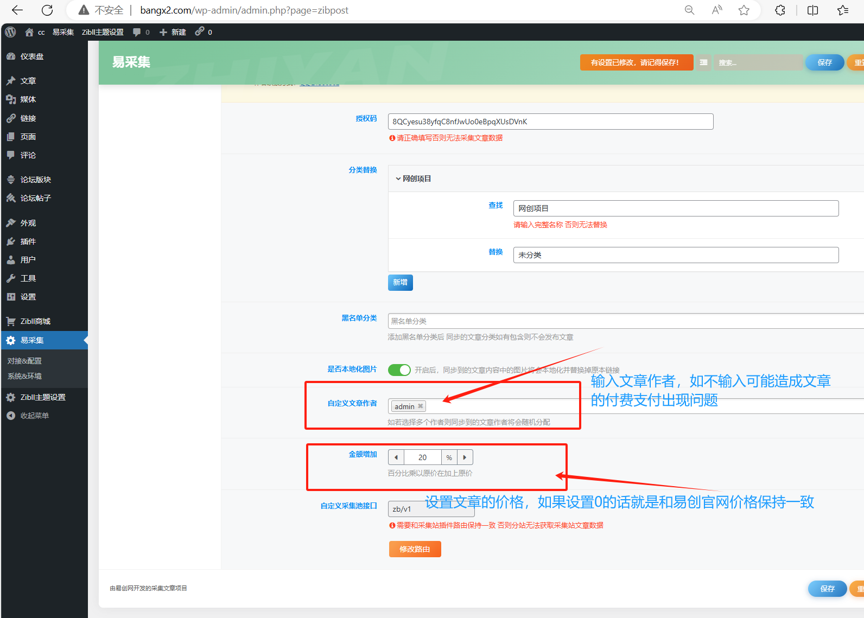The height and width of the screenshot is (618, 864).
Task: Open the site home icon labeled cc
Action: 34,32
